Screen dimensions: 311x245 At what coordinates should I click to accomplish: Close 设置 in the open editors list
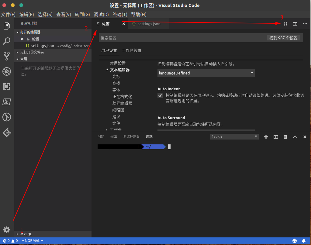click(x=22, y=39)
